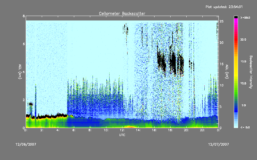Click the '4' tick on the left km axis

24,72
